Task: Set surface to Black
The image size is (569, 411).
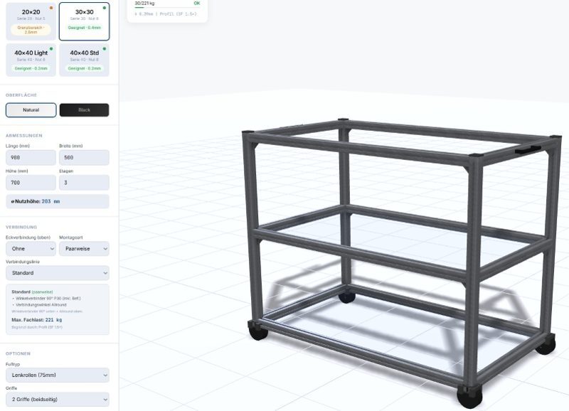Action: pyautogui.click(x=84, y=110)
